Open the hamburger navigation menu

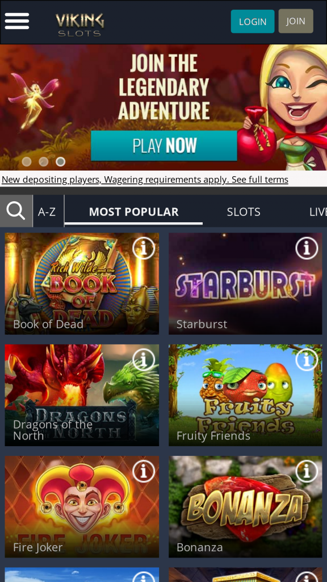[x=16, y=21]
